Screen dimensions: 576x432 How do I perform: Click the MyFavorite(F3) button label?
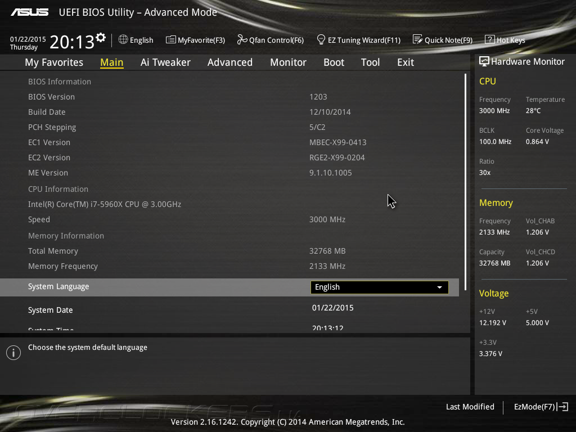click(201, 40)
